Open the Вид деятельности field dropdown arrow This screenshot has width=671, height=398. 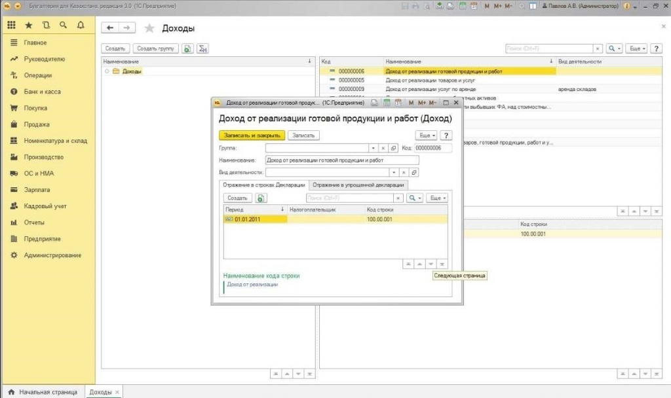[x=394, y=173]
